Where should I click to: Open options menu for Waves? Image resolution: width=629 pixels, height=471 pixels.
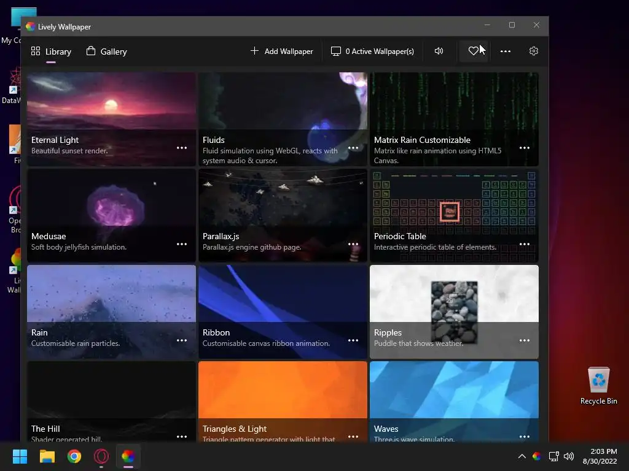[525, 437]
